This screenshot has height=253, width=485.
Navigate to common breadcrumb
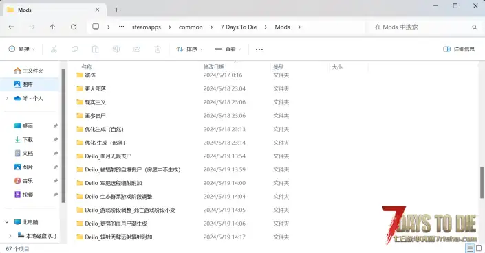click(x=191, y=27)
